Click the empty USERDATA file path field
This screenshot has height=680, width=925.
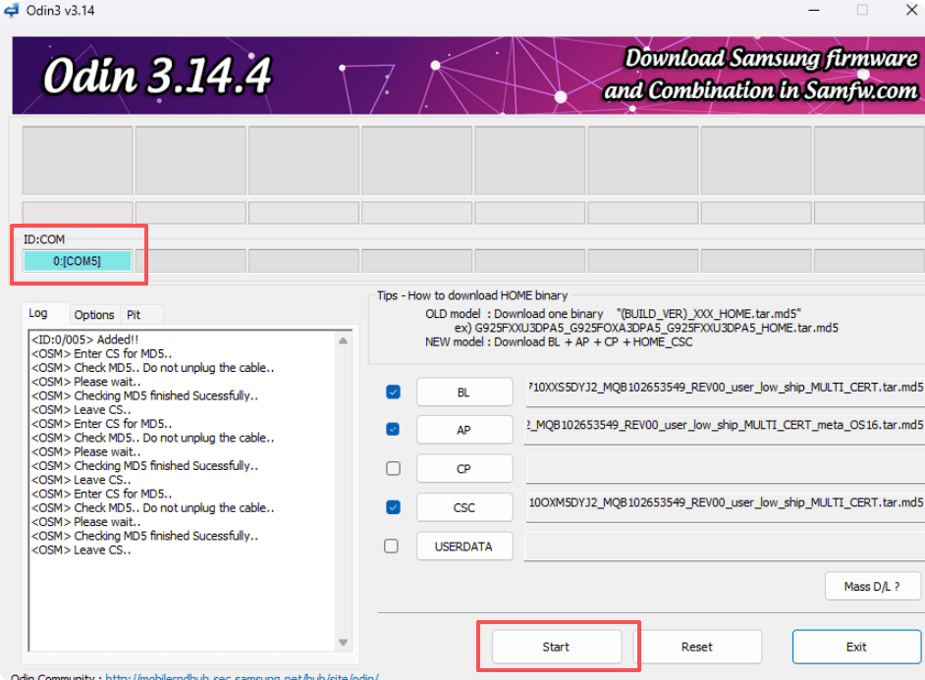pyautogui.click(x=725, y=547)
